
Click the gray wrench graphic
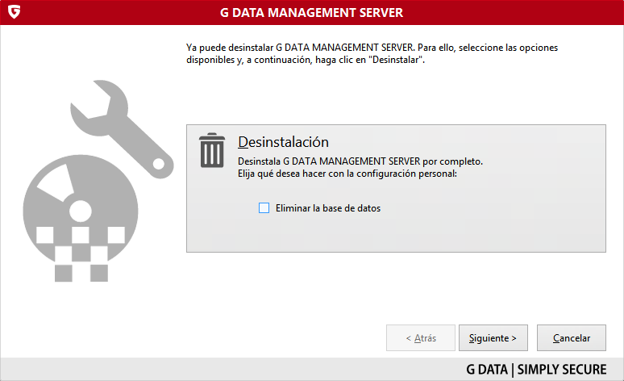tap(121, 125)
